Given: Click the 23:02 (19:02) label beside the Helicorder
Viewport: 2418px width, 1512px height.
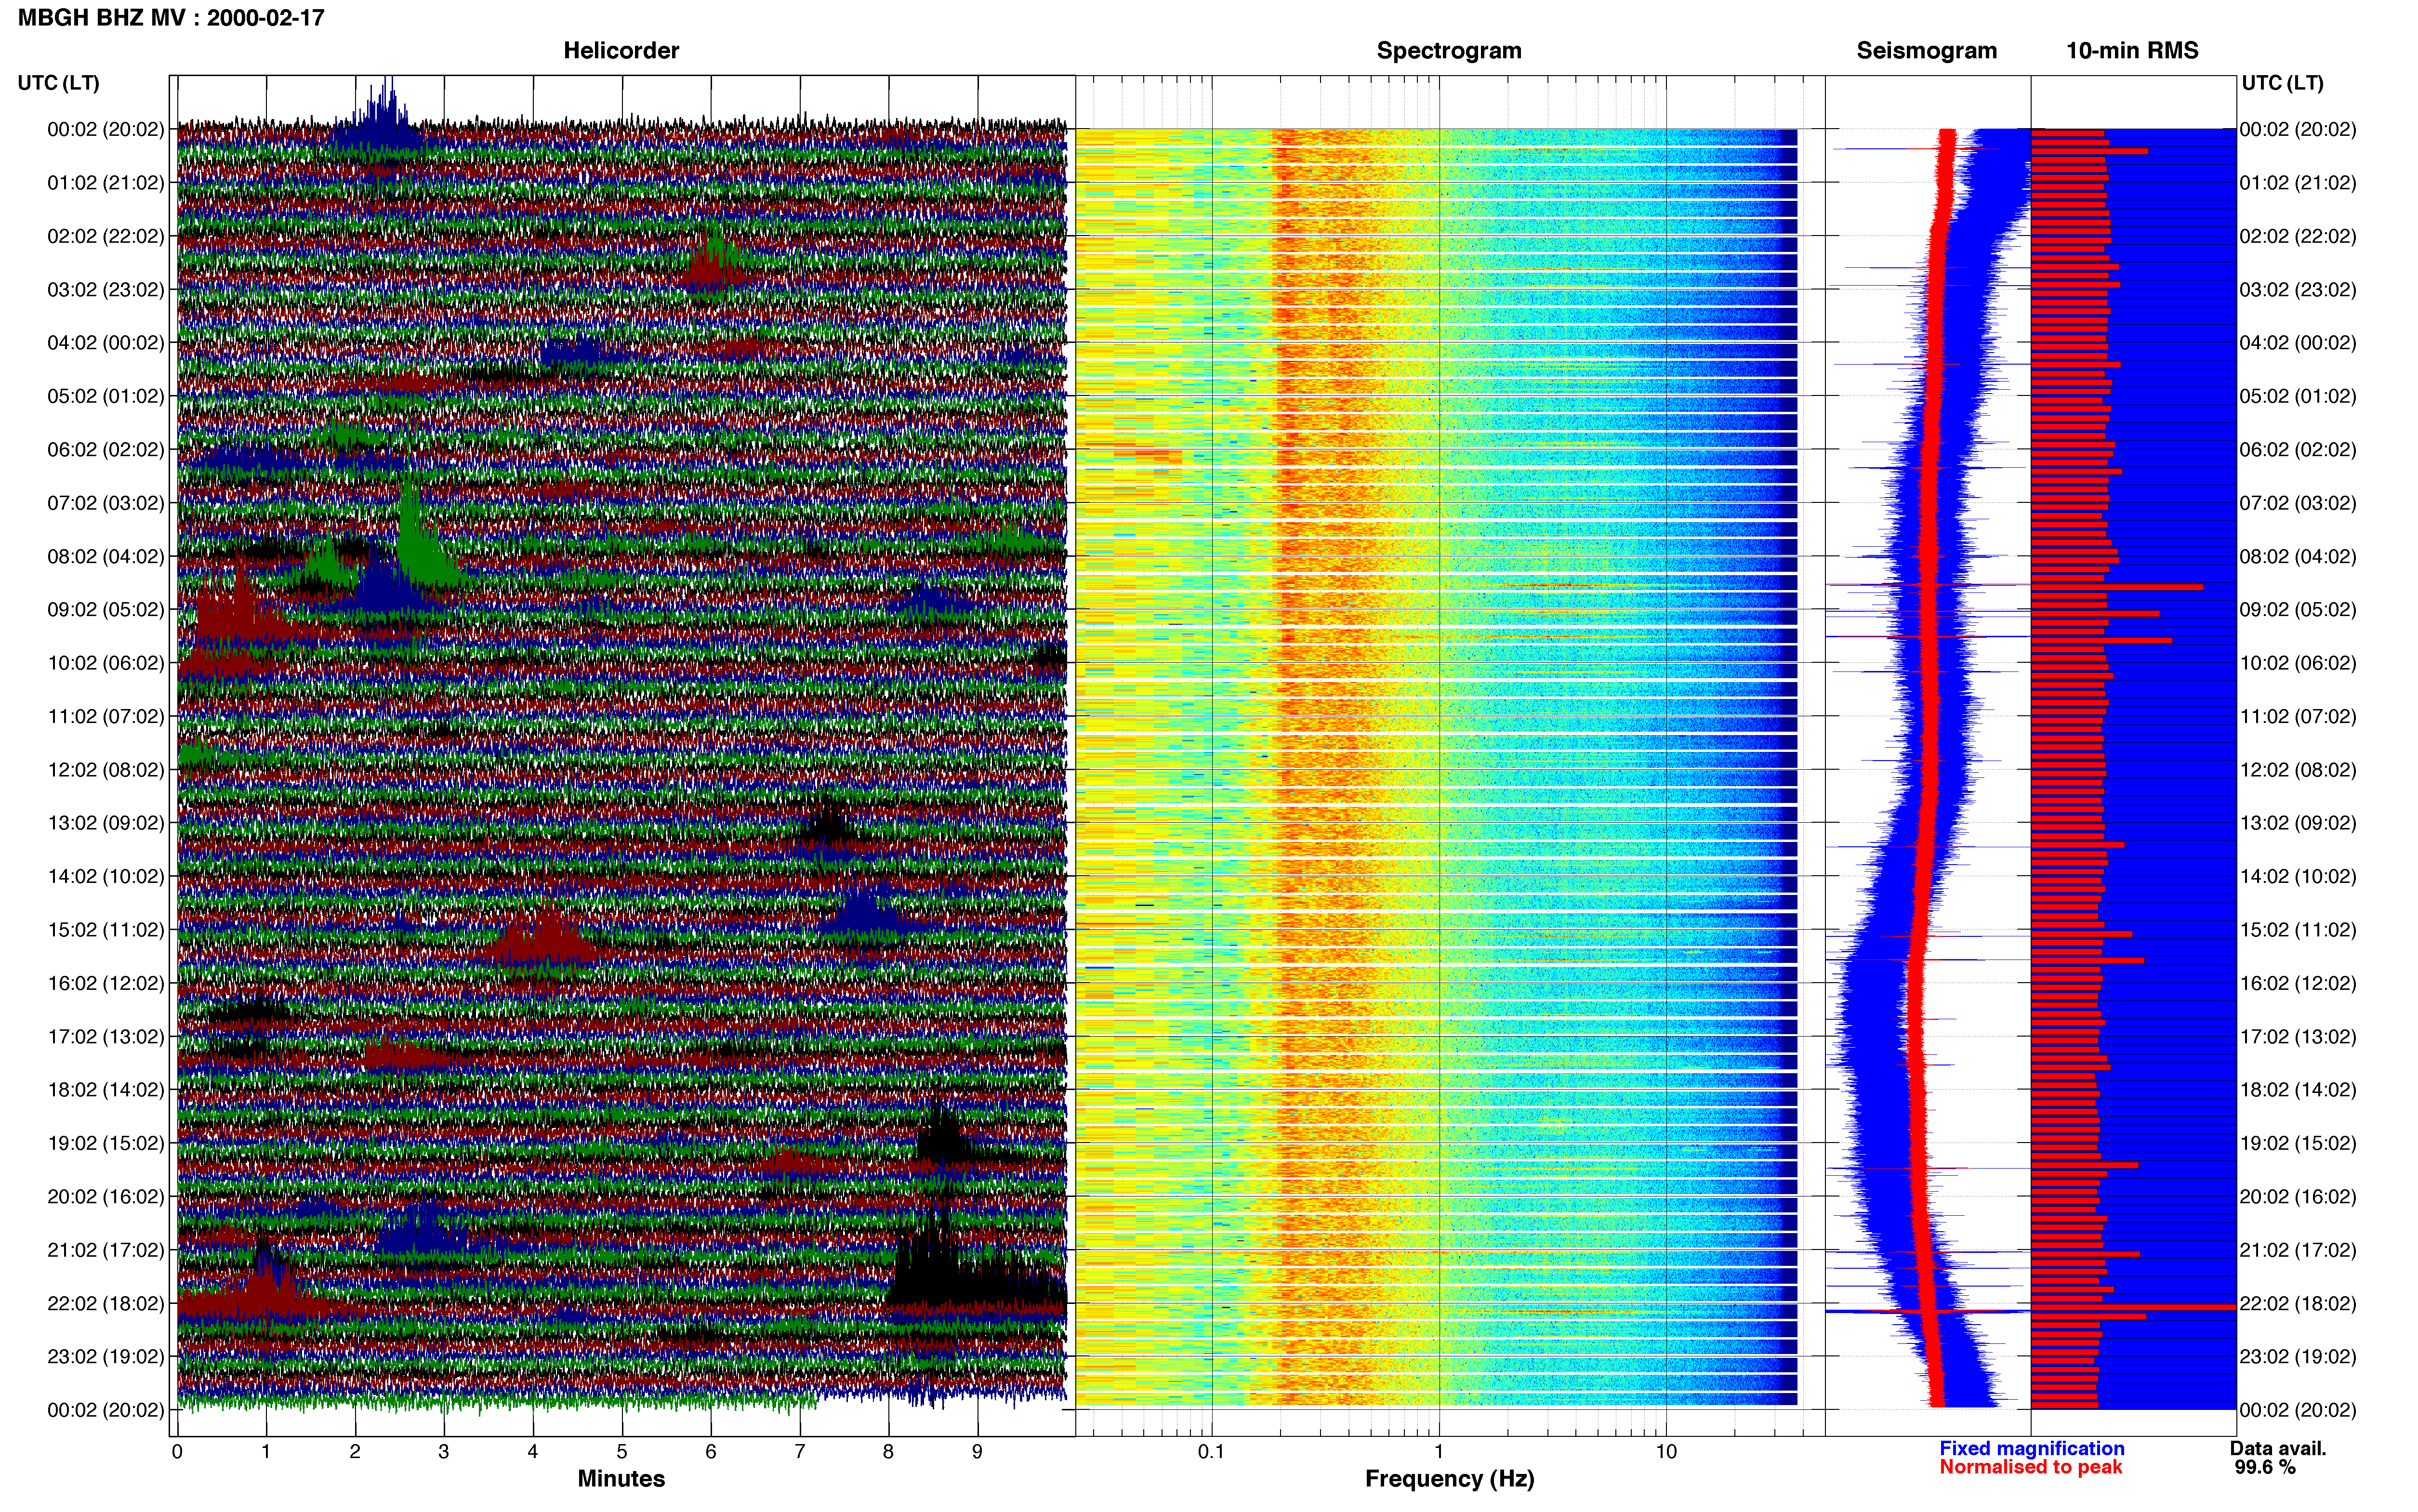Looking at the screenshot, I should (x=106, y=1357).
